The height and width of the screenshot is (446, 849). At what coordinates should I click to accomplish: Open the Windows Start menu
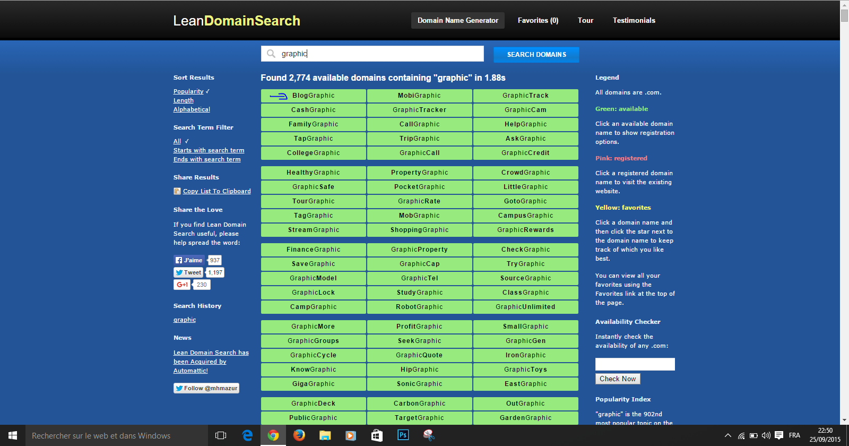coord(13,435)
